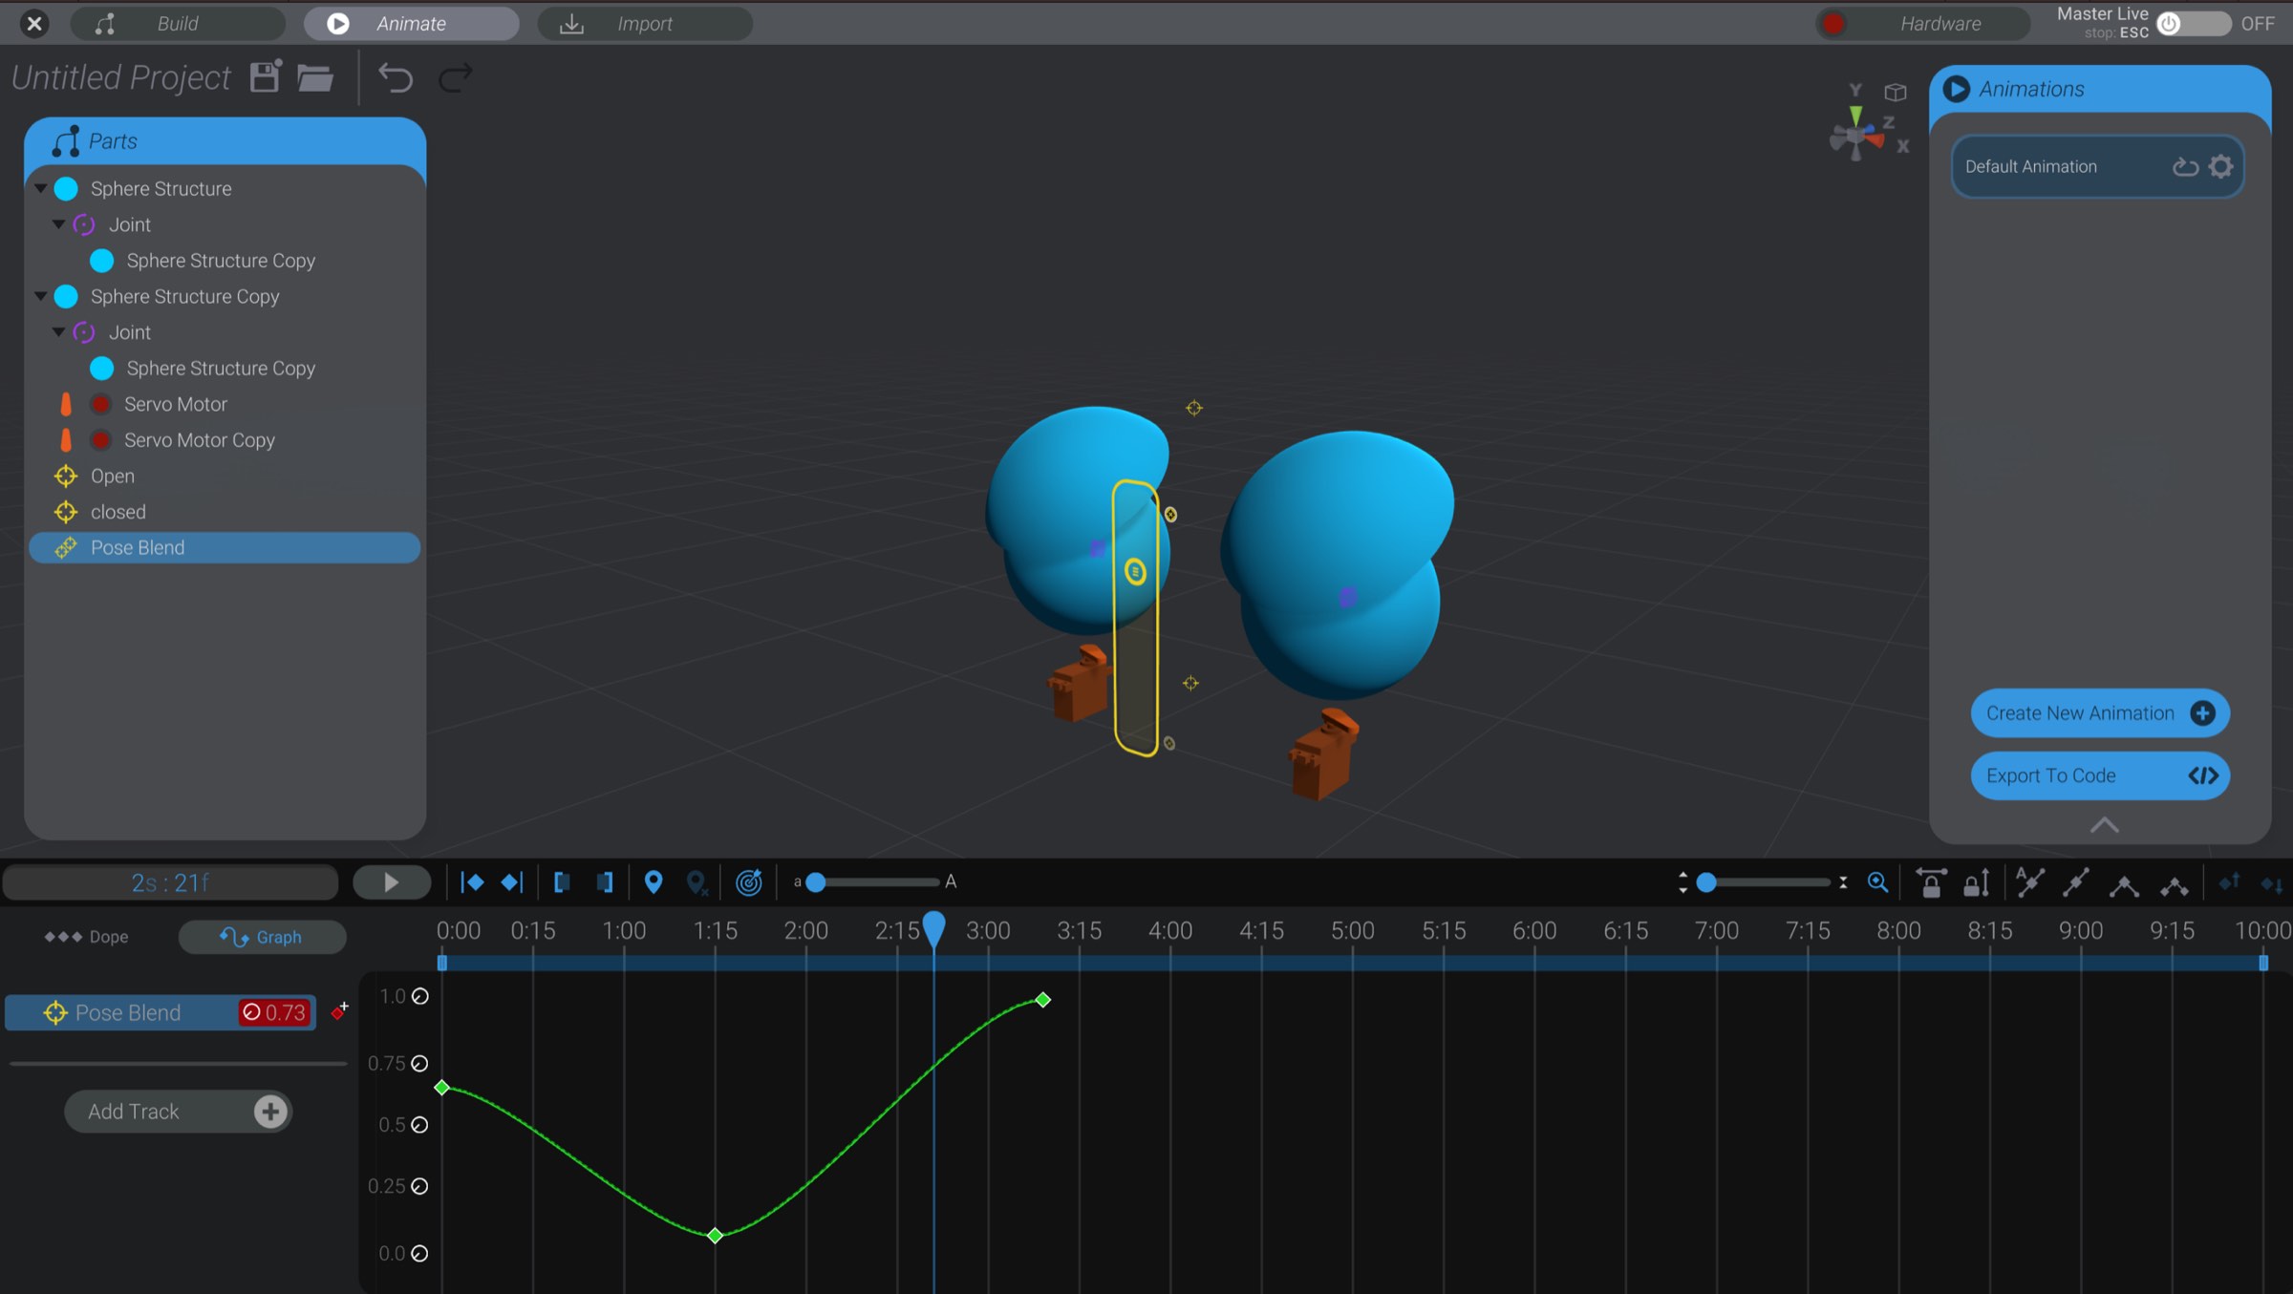This screenshot has height=1294, width=2293.
Task: Remove the timeline location marker
Action: 696,882
